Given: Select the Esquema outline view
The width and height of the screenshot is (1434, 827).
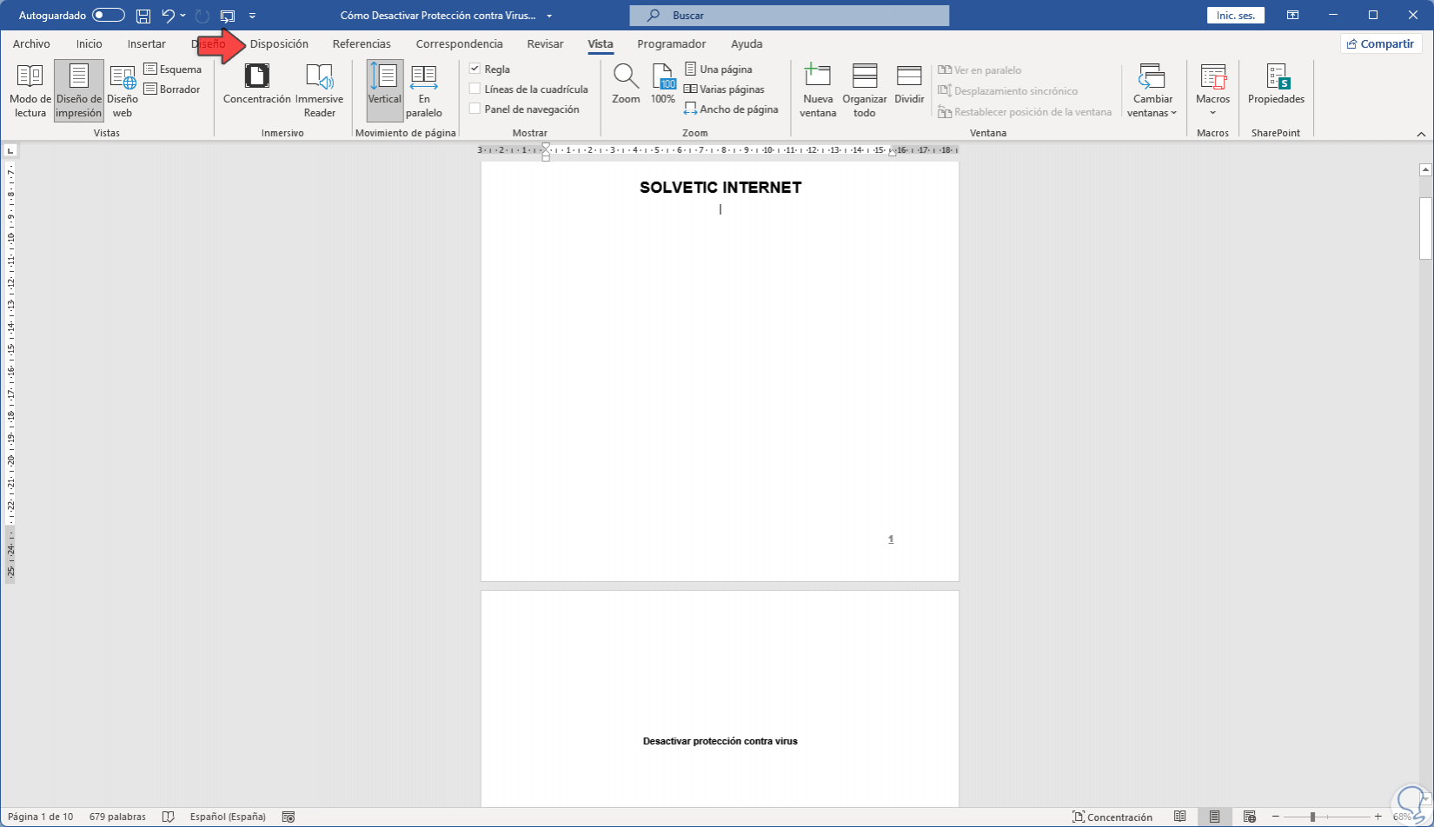Looking at the screenshot, I should (x=173, y=69).
